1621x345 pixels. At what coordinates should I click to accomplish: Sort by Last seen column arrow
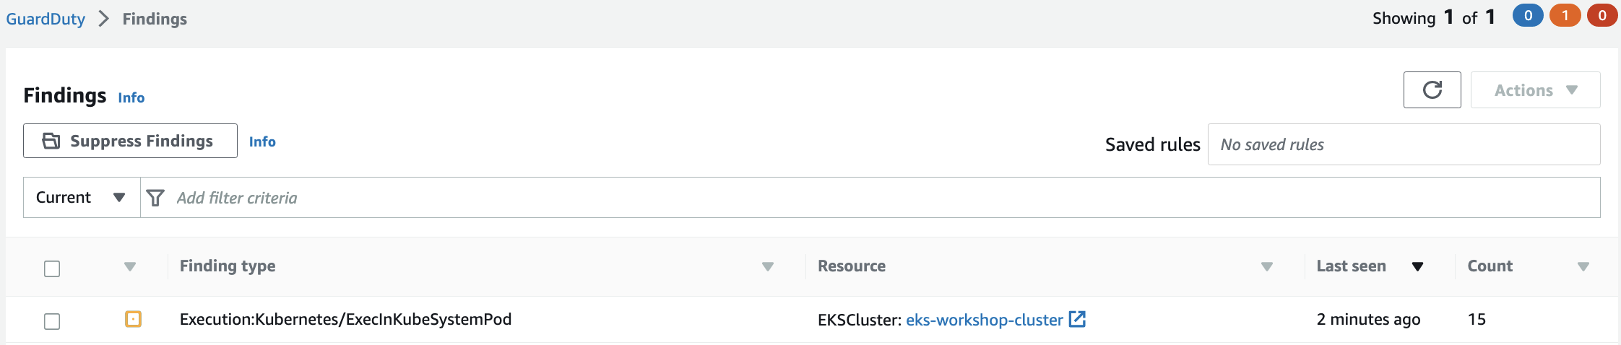[x=1417, y=266]
